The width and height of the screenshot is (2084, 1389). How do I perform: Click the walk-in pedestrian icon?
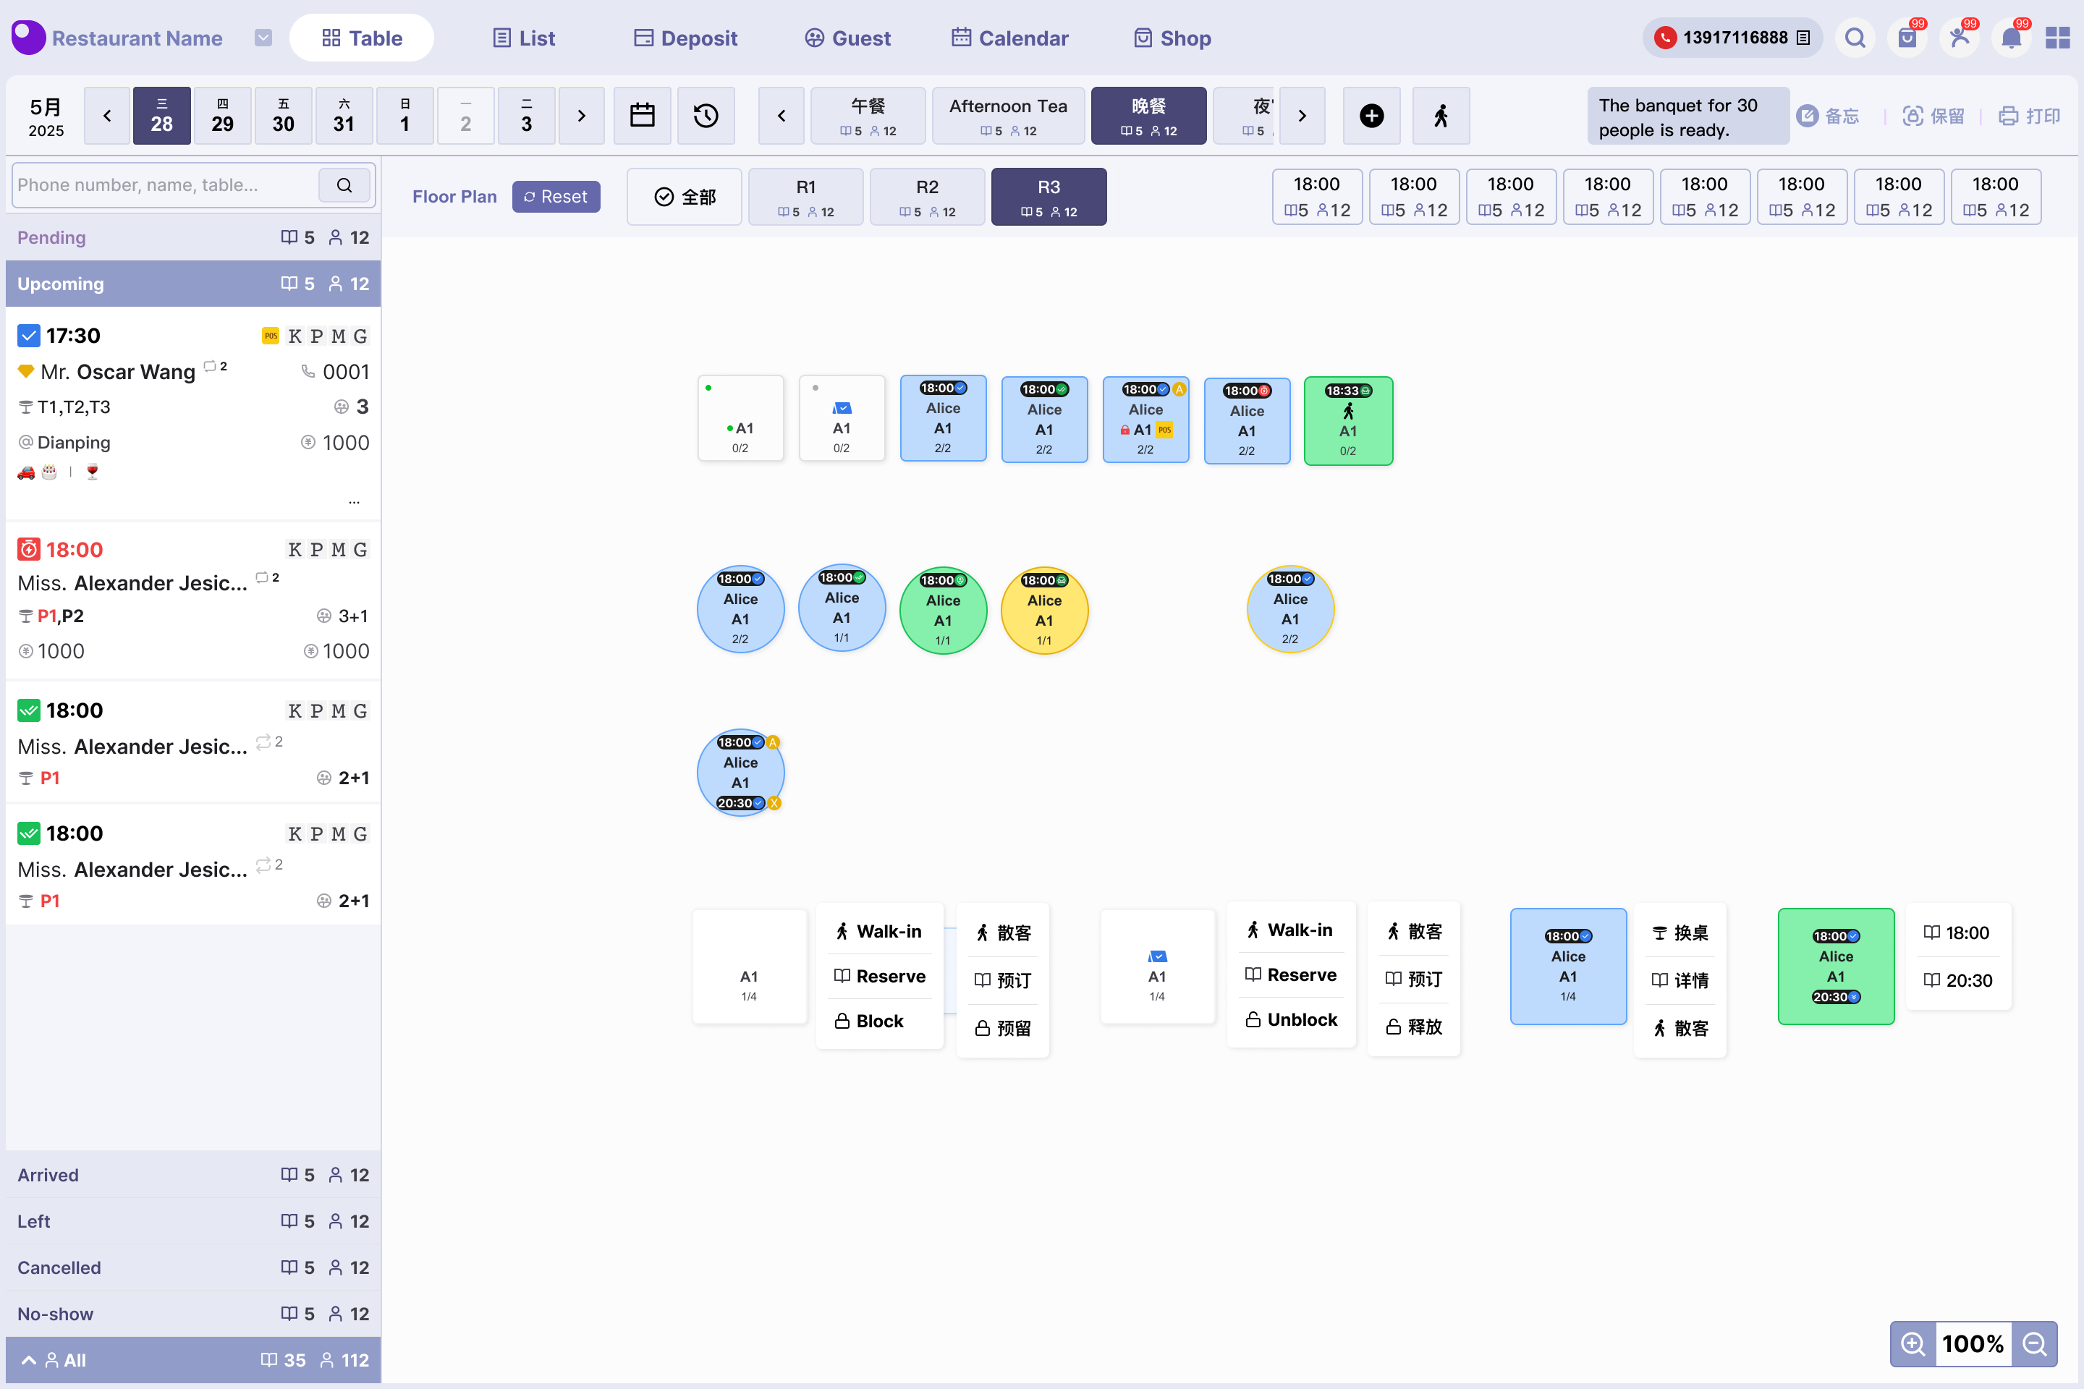coord(1440,115)
